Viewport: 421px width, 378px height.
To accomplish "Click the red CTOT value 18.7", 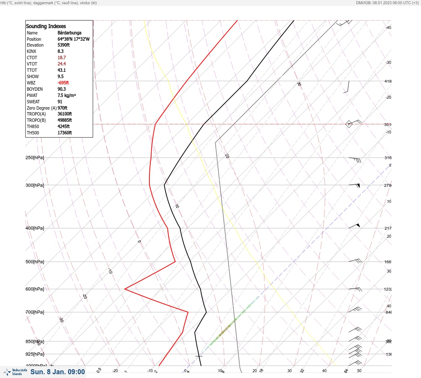I will (61, 58).
